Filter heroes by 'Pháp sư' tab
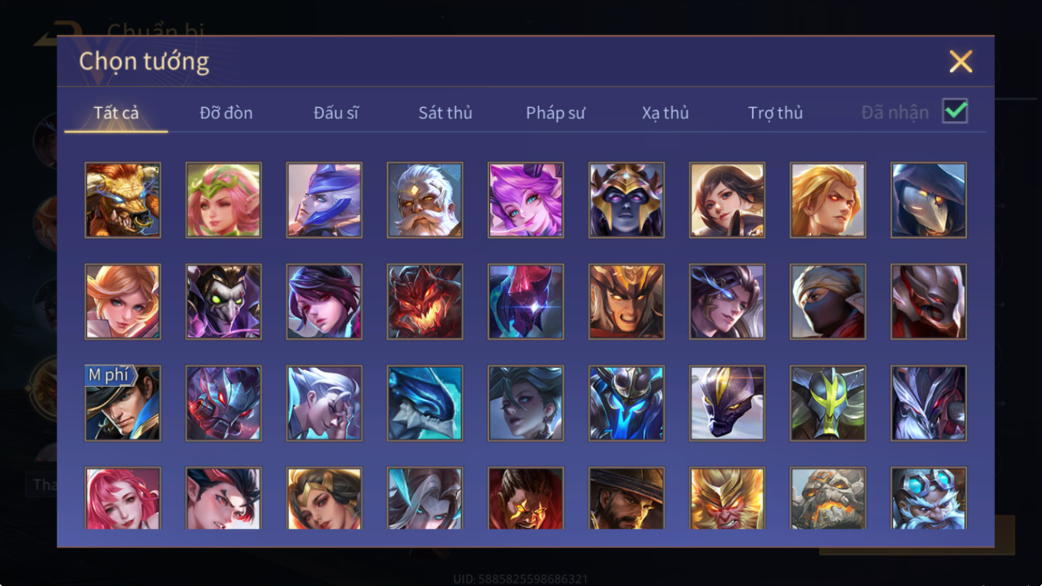The width and height of the screenshot is (1042, 586). click(x=555, y=113)
